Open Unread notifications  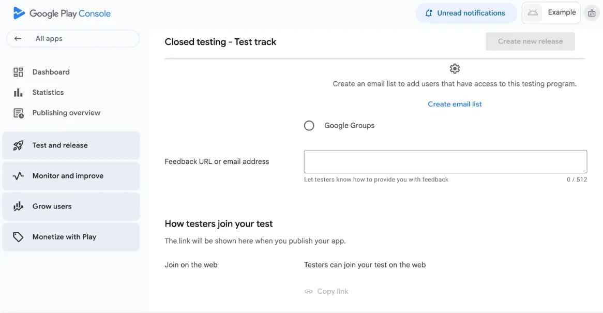tap(466, 13)
